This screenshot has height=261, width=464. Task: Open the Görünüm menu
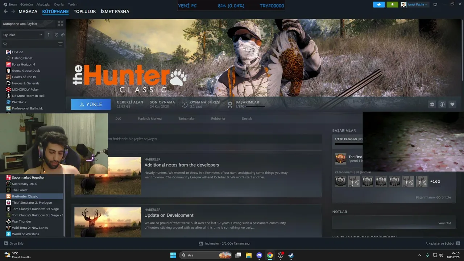pos(27,5)
